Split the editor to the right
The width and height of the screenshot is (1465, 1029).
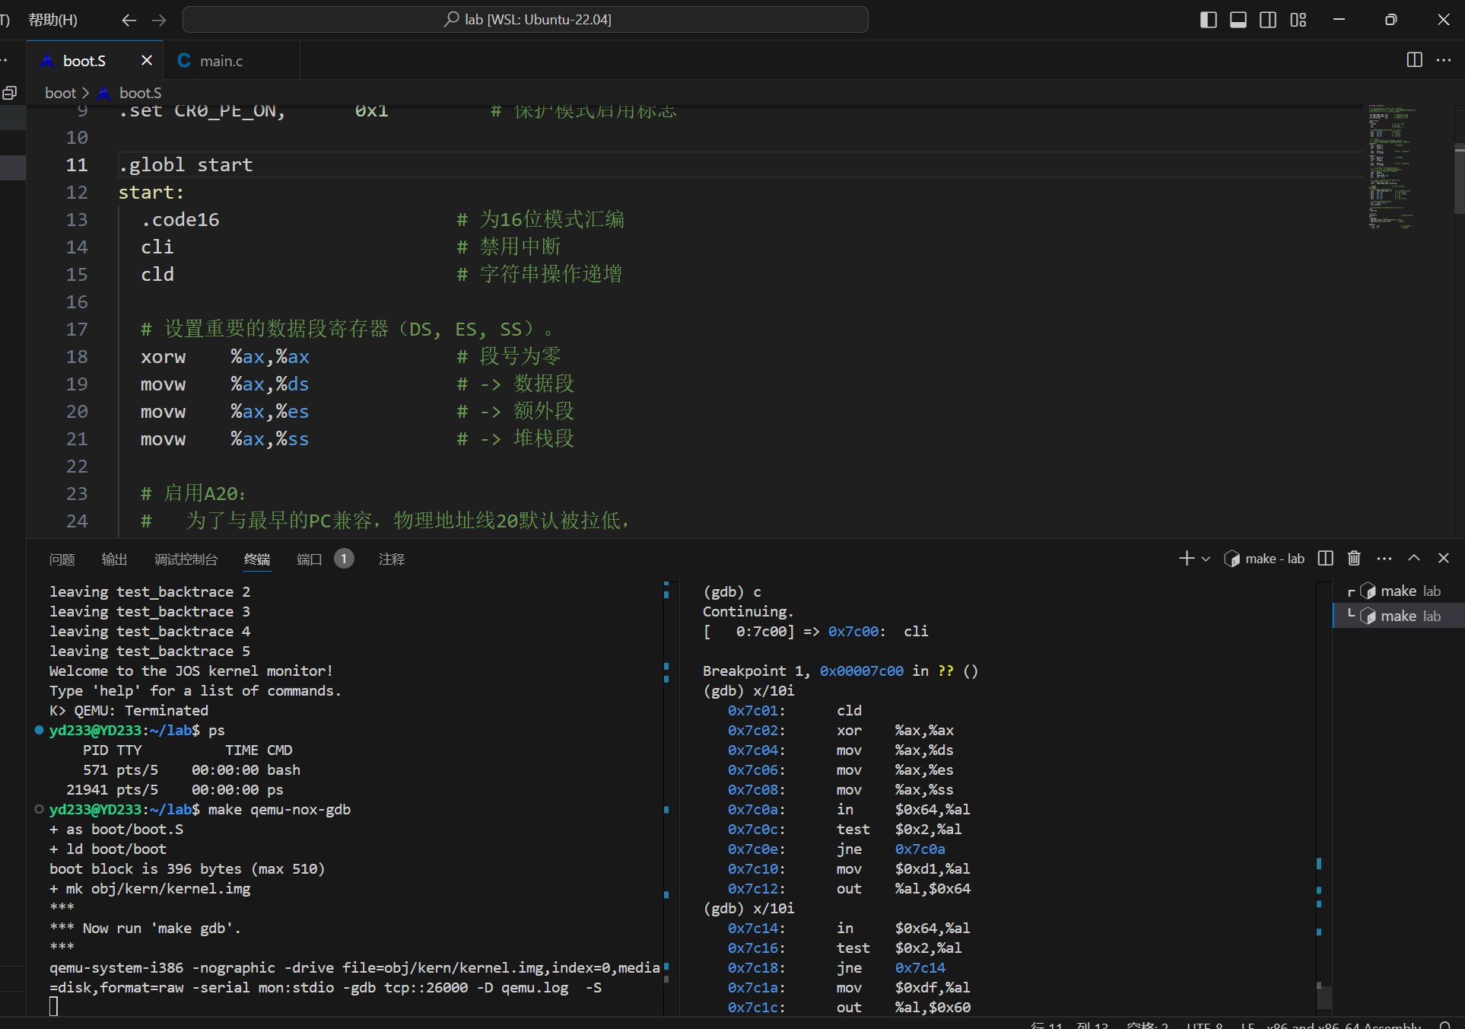click(x=1415, y=60)
